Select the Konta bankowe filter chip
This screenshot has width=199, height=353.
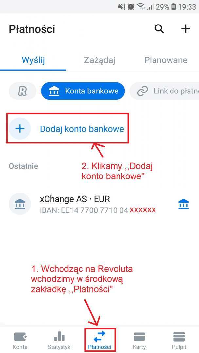[83, 91]
